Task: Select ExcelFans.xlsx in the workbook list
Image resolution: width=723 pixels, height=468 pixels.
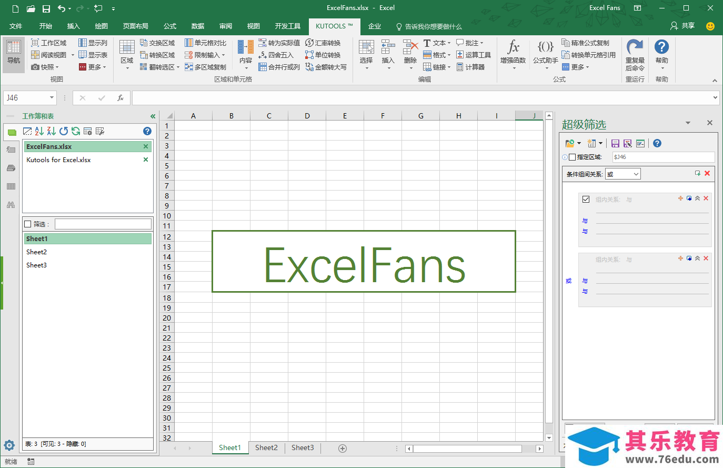Action: click(x=88, y=146)
